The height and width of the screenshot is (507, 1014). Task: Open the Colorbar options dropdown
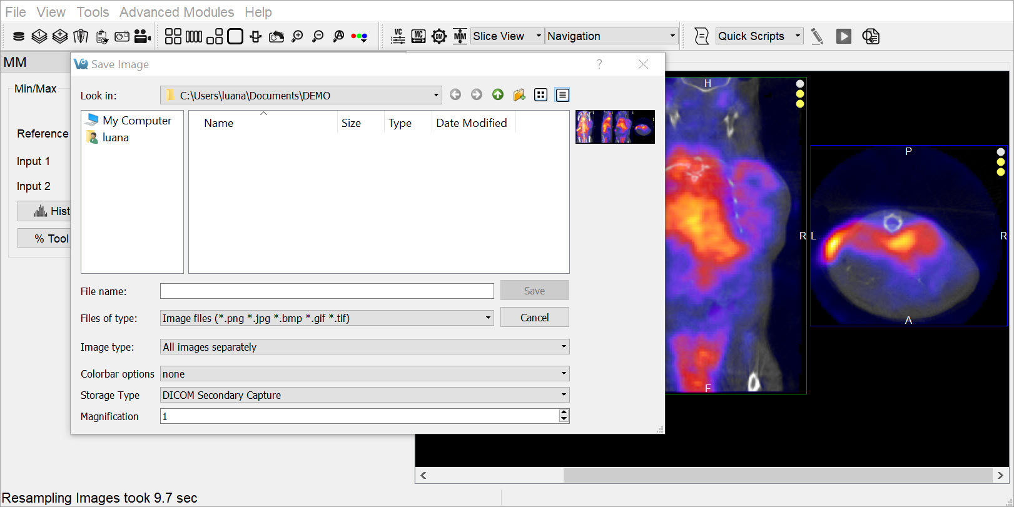[x=365, y=374]
